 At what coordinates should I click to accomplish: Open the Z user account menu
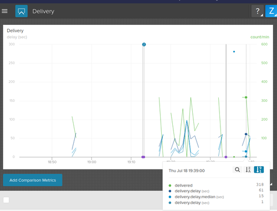[271, 11]
